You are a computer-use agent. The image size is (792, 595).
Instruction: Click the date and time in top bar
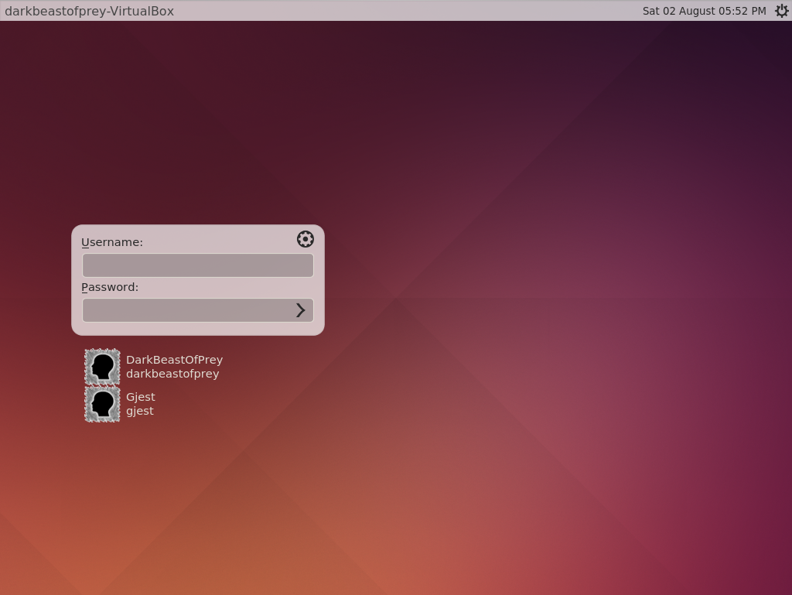pyautogui.click(x=704, y=11)
